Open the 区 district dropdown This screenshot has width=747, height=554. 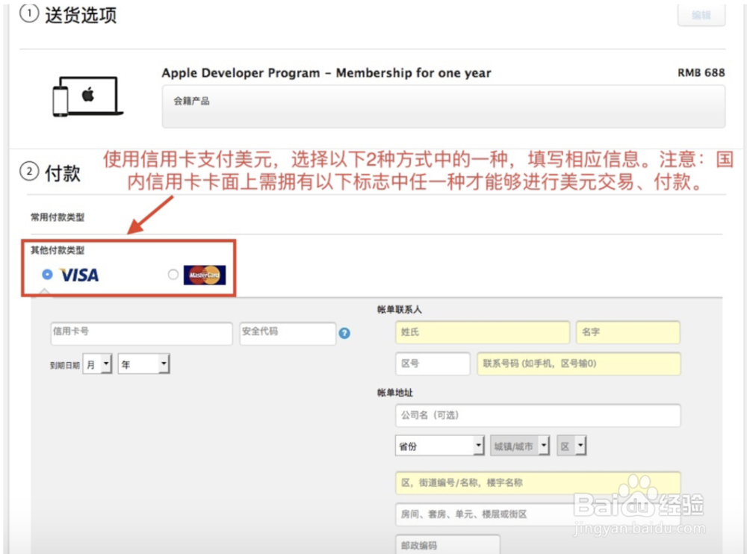click(x=571, y=446)
